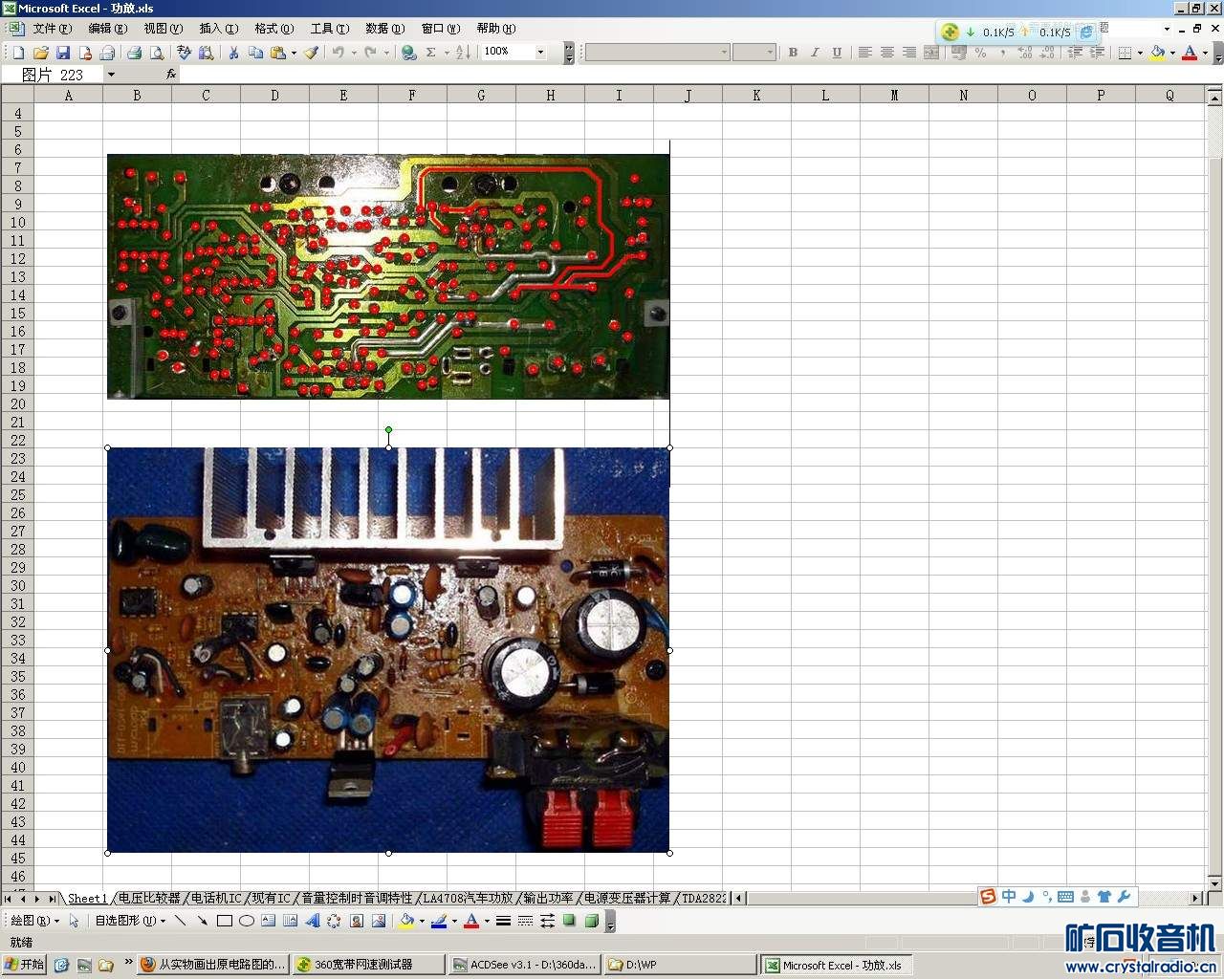This screenshot has width=1224, height=979.
Task: Open the font name combo box
Action: tap(657, 53)
